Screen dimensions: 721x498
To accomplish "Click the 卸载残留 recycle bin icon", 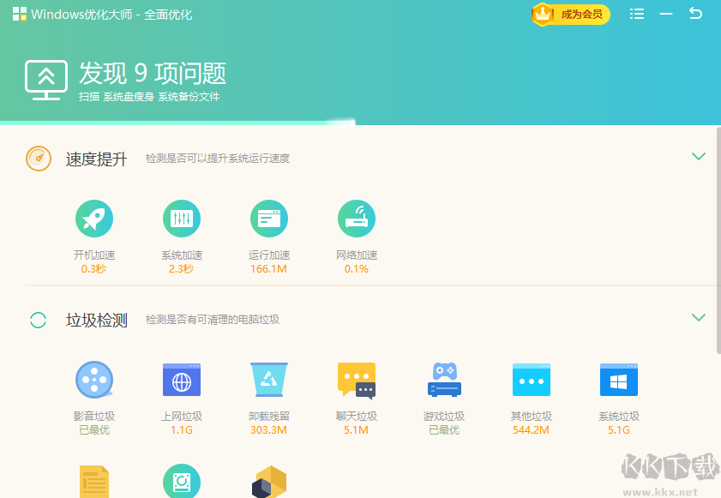I will (269, 380).
